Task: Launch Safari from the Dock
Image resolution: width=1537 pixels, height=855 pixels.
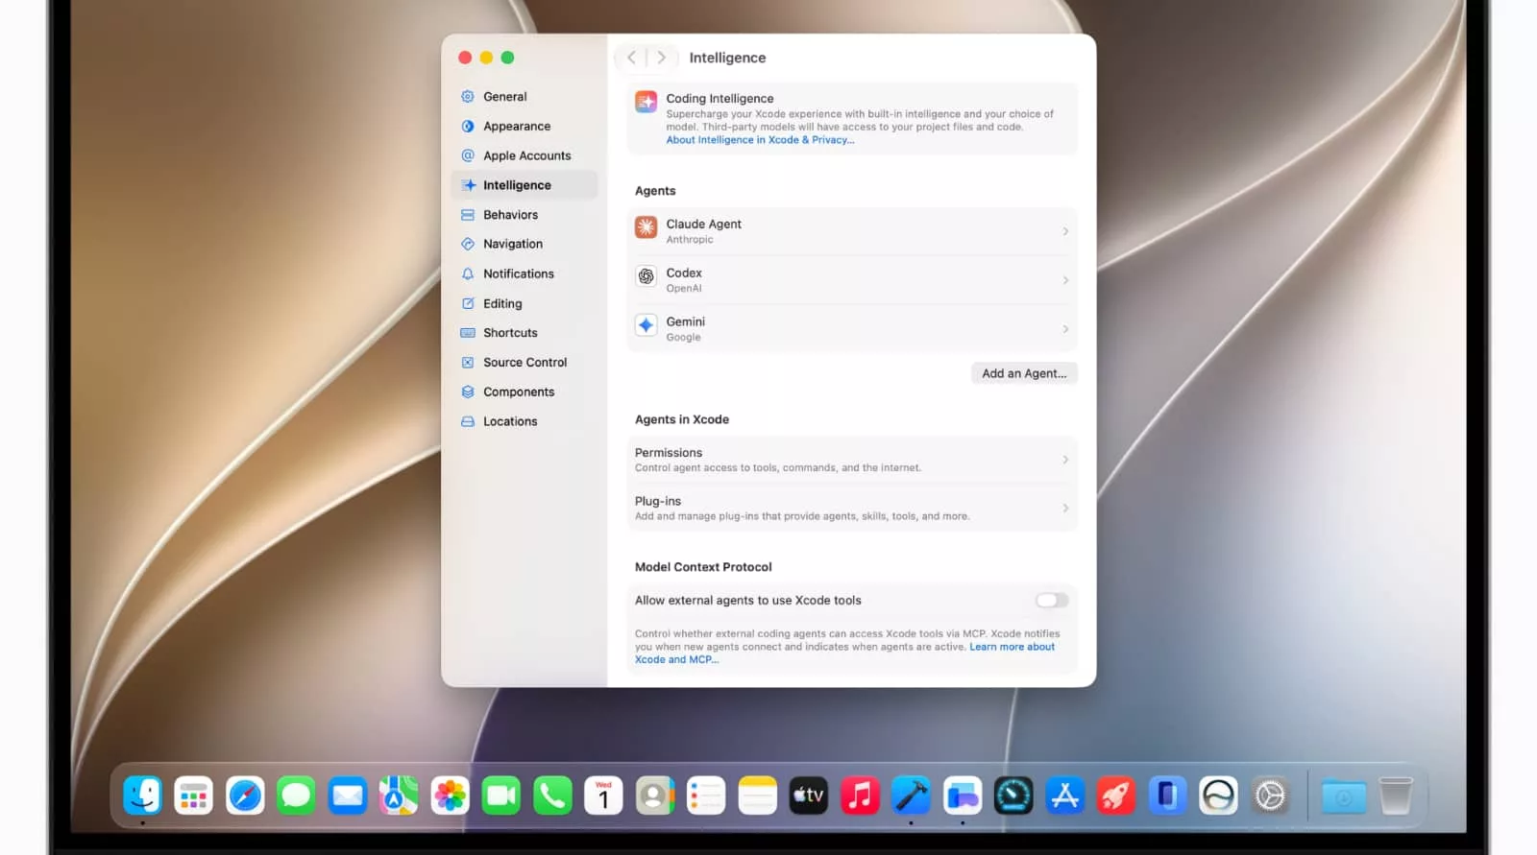Action: (245, 796)
